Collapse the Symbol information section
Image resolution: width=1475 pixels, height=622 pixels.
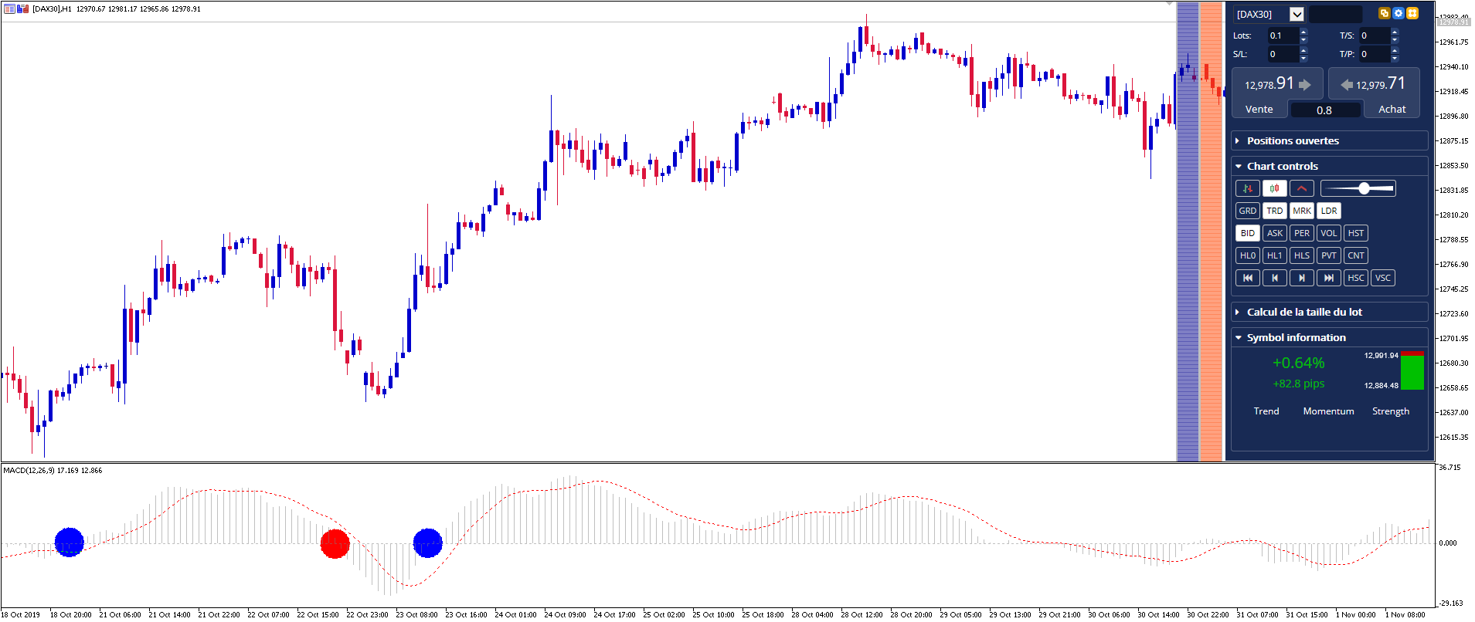point(1329,337)
